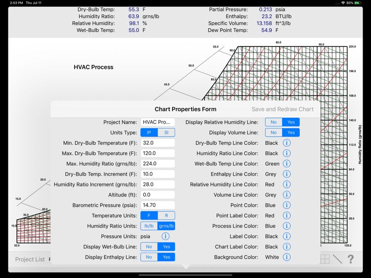This screenshot has height=278, width=371.
Task: Click the Enthalpy value 23.2
Action: tap(267, 16)
